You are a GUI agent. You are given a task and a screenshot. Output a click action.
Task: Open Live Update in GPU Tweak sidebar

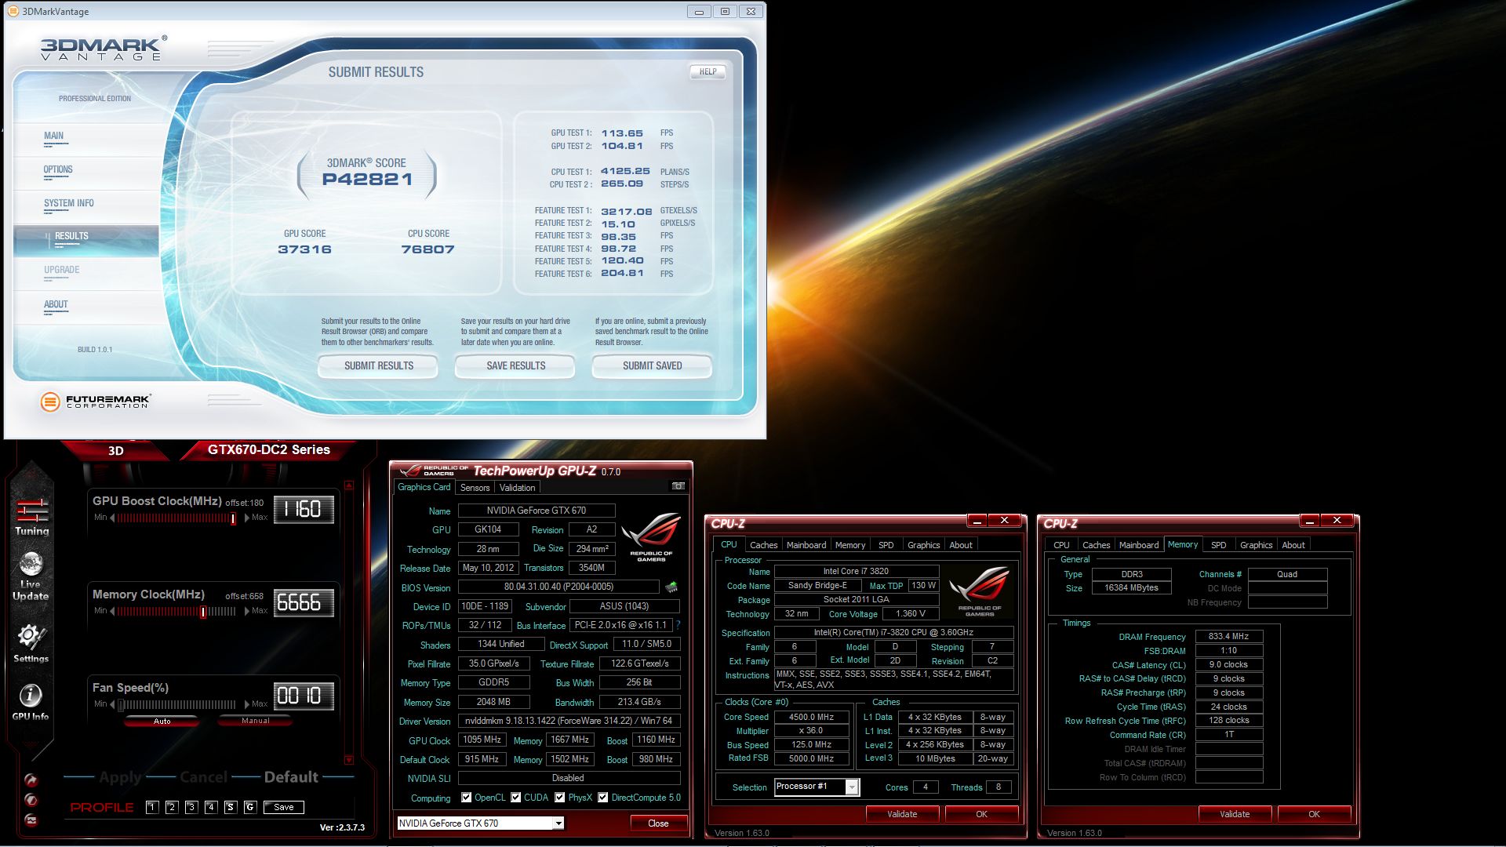point(31,576)
